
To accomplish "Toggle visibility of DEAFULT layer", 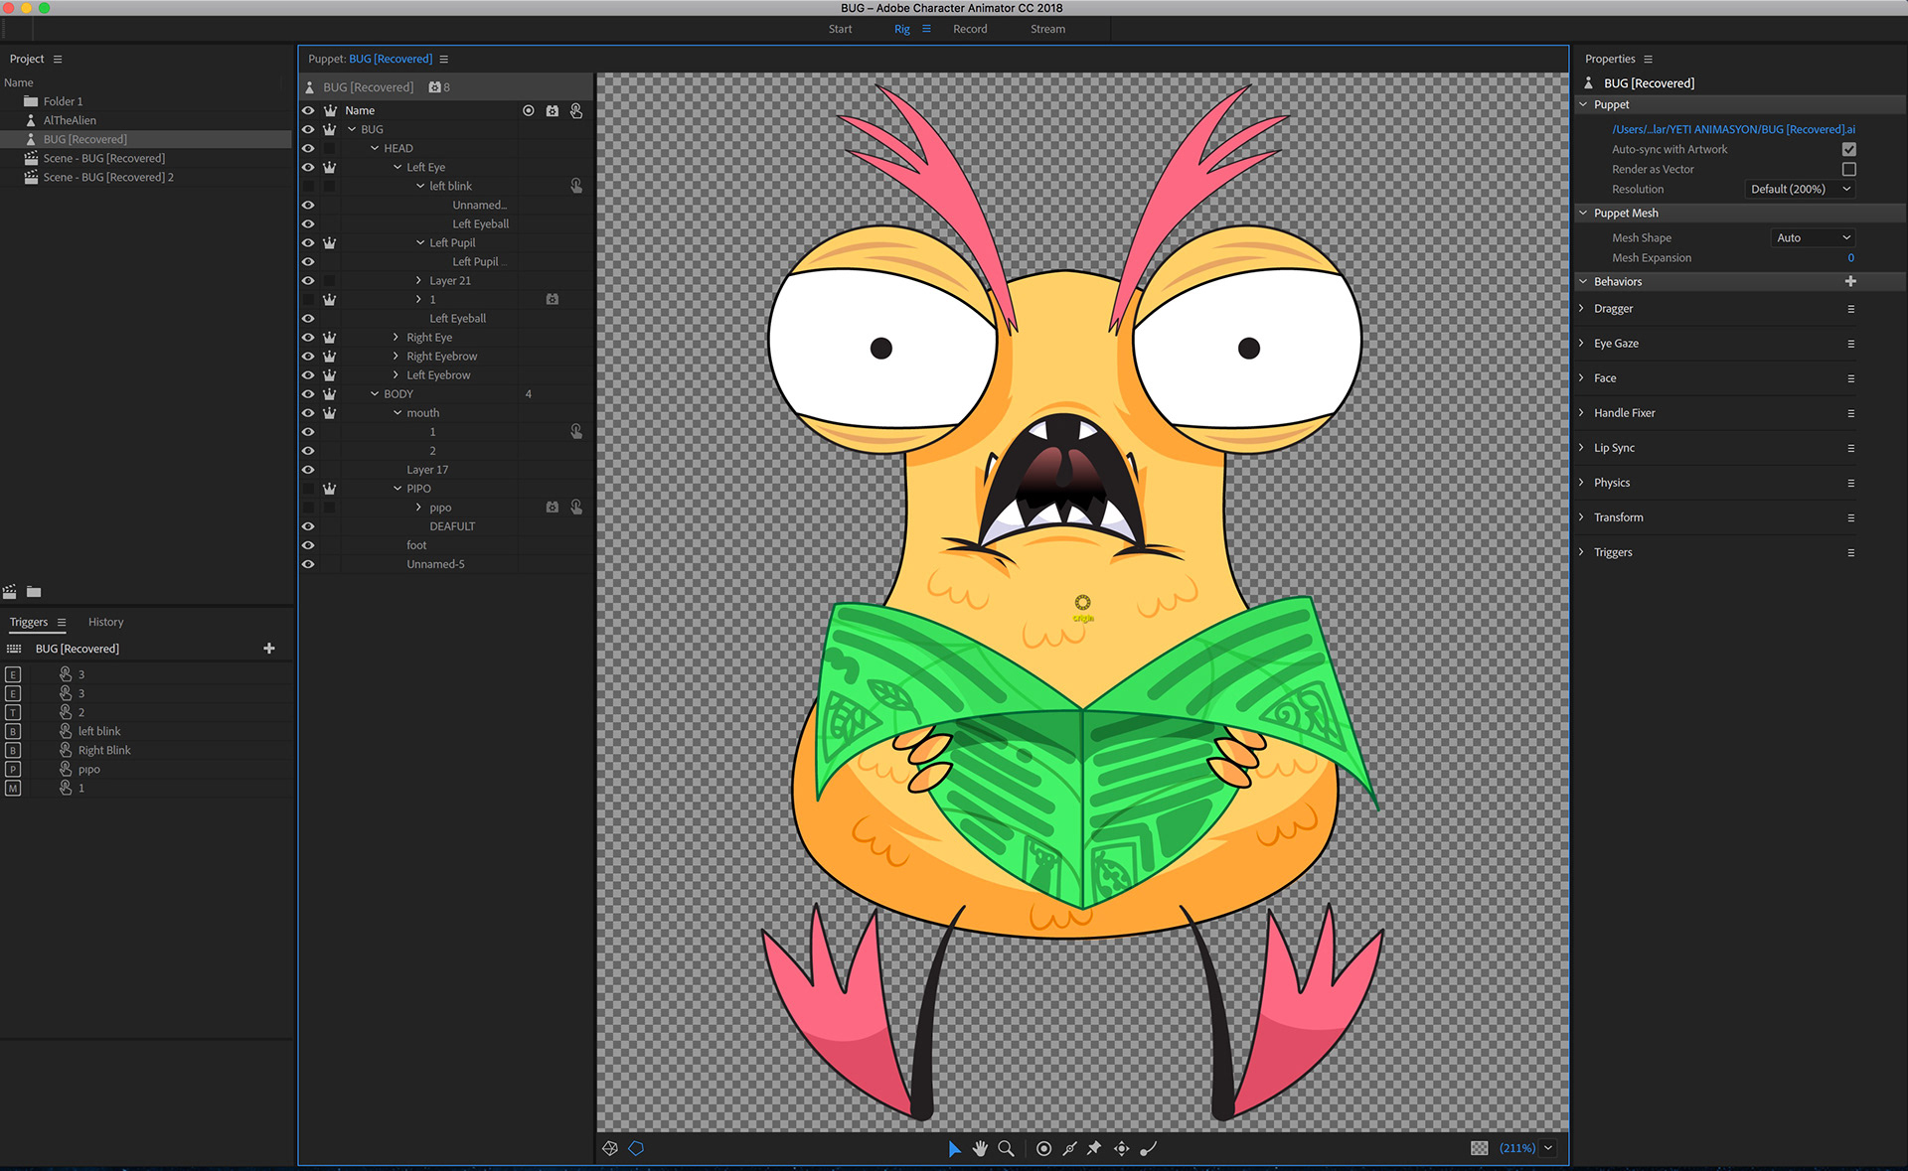I will 308,525.
